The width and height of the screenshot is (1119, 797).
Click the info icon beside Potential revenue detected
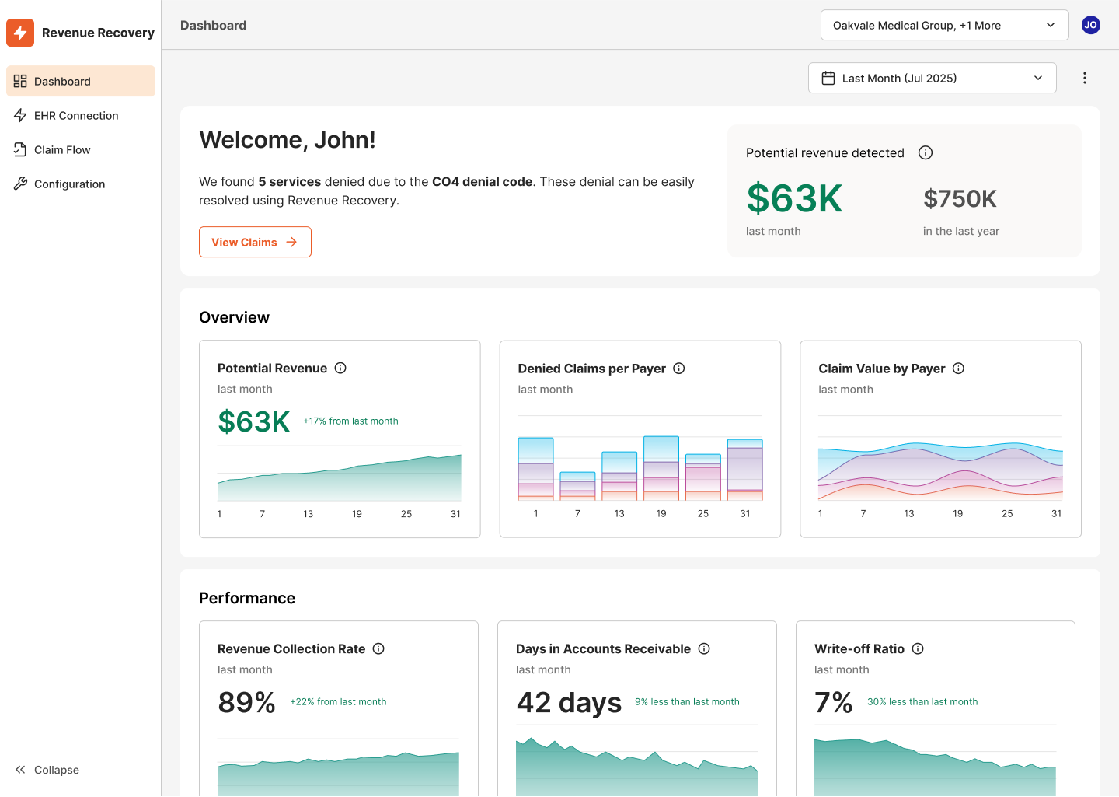pyautogui.click(x=925, y=152)
